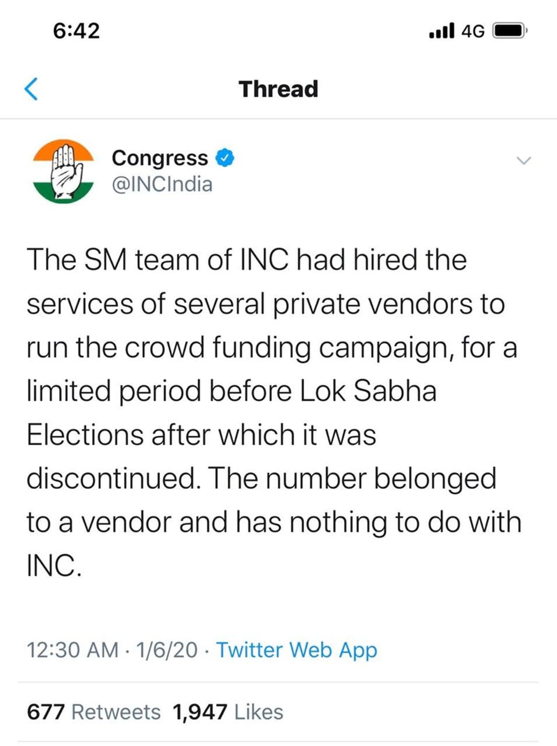Screen dimensions: 557x746
Task: Tap the blue back arrow
Action: [31, 89]
